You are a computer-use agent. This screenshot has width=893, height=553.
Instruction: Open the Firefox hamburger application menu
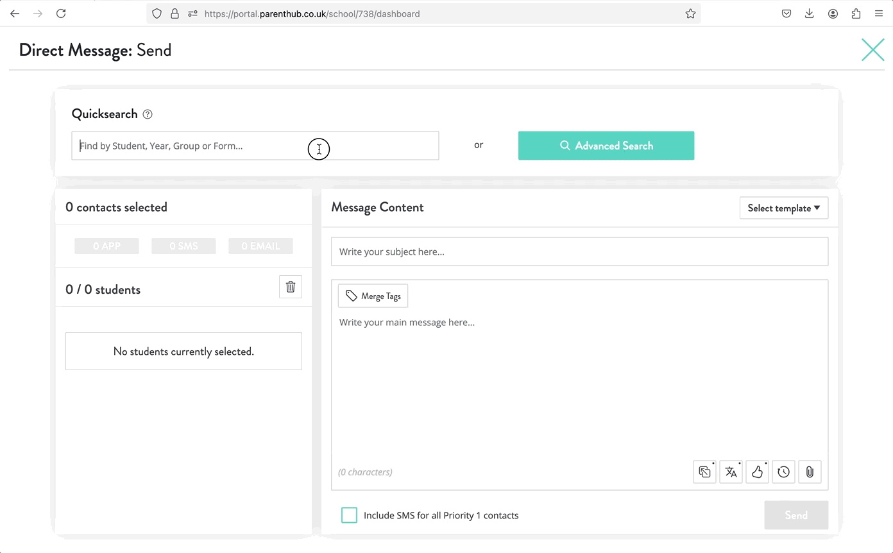879,13
